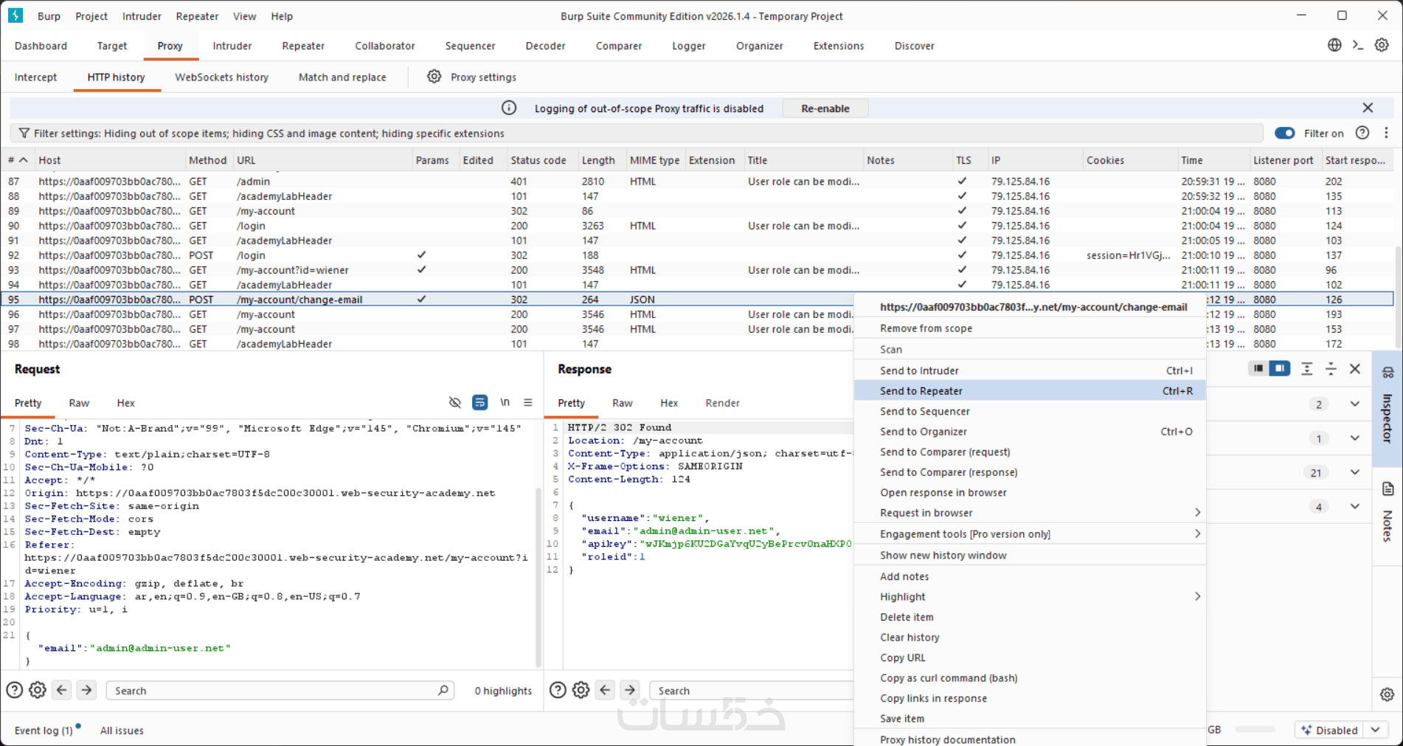The width and height of the screenshot is (1403, 746).
Task: Toggle the \n line-wrap button in Request
Action: click(505, 403)
